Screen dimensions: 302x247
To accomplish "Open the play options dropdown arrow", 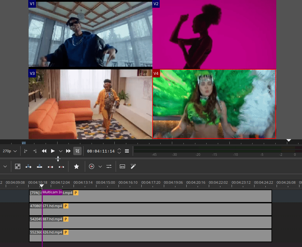I will tap(61, 151).
